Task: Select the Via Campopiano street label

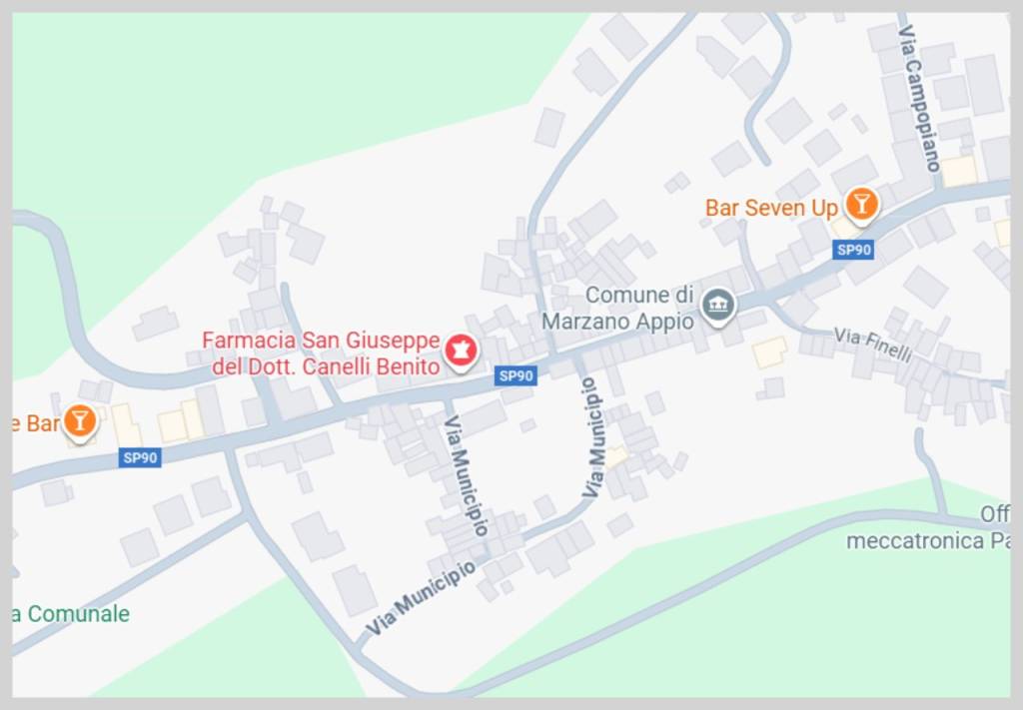Action: click(x=919, y=98)
